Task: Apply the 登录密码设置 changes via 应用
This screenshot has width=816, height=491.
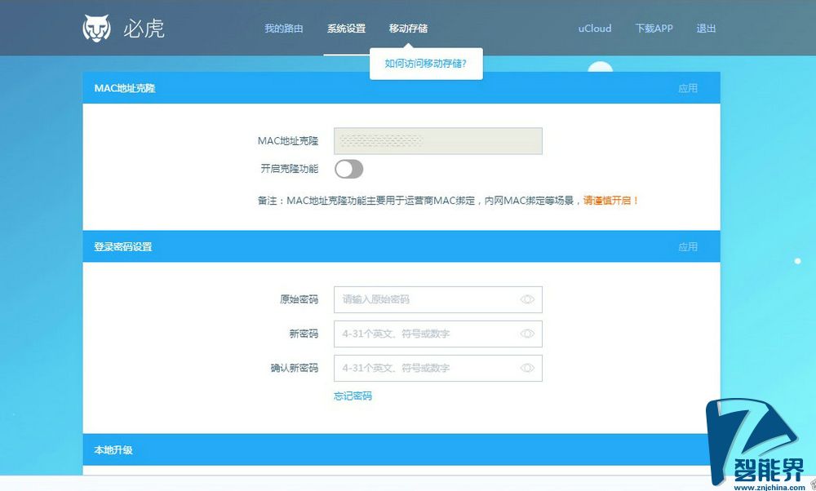Action: [688, 245]
